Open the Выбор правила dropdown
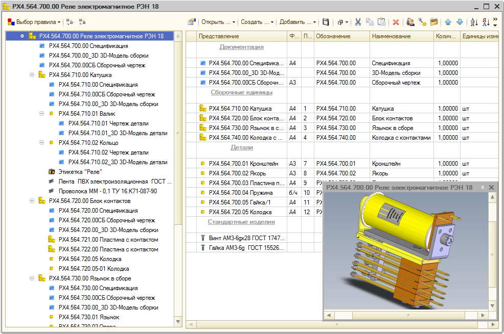This screenshot has width=504, height=334. pos(34,22)
